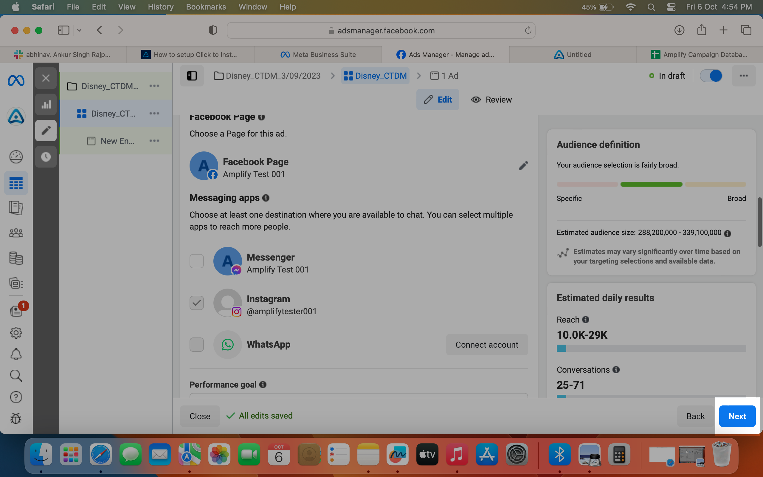
Task: Open the Safari Bookmarks menu
Action: pos(206,7)
